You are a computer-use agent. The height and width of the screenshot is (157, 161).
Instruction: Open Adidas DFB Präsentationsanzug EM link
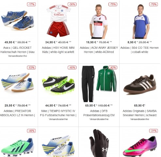tap(99, 113)
